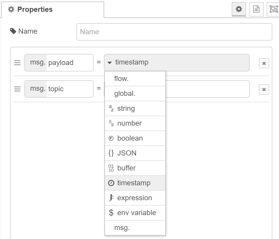
Task: Open node appearance icon
Action: 273,10
